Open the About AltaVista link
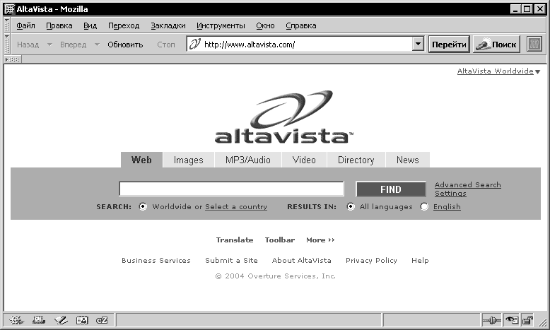This screenshot has height=330, width=550. (302, 260)
